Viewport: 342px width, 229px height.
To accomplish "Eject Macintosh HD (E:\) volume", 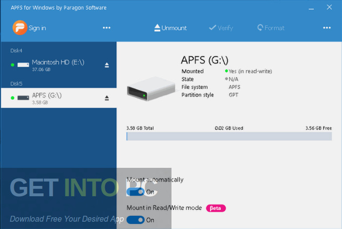I will click(x=107, y=65).
